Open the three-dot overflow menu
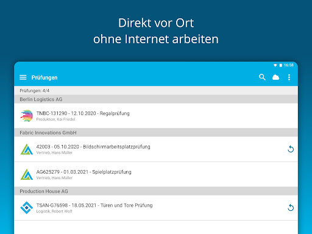The image size is (312, 234). tap(289, 77)
